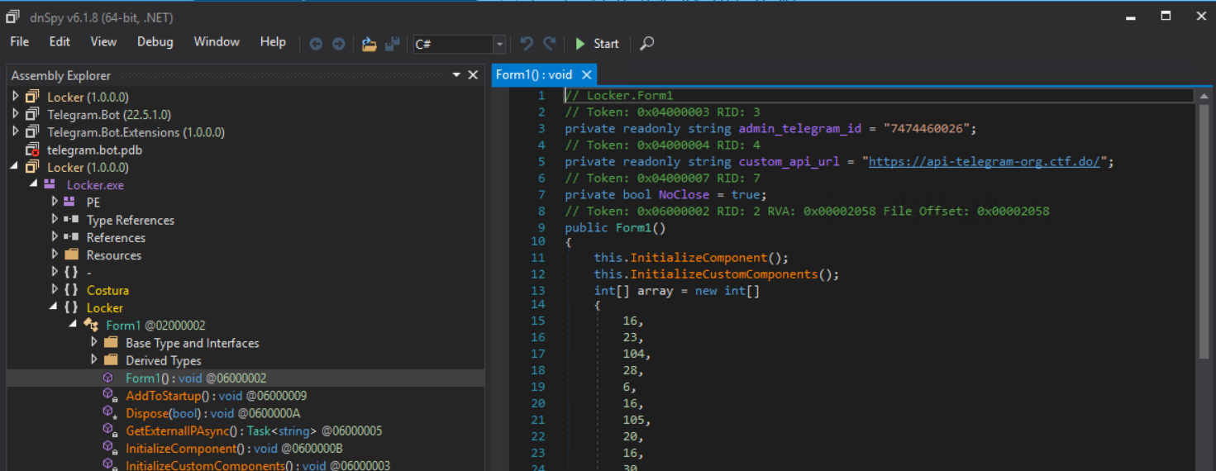Select AddToStartup() method in the tree

216,396
